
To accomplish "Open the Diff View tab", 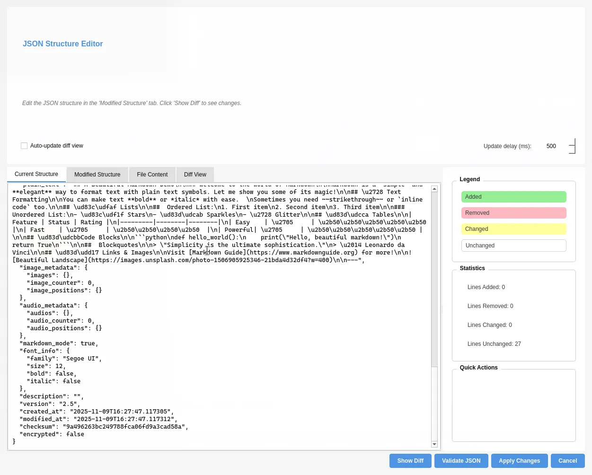I will [195, 175].
